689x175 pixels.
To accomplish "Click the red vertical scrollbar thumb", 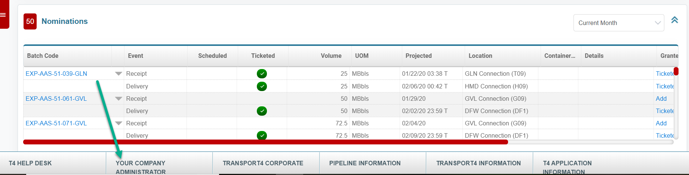I will tap(676, 71).
